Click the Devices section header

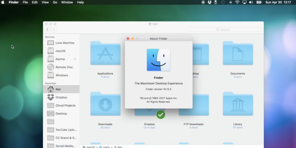[x=50, y=37]
